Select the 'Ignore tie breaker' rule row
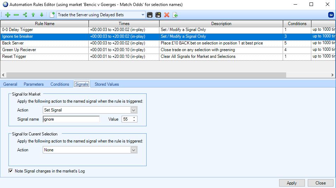The image size is (336, 188). [x=168, y=36]
